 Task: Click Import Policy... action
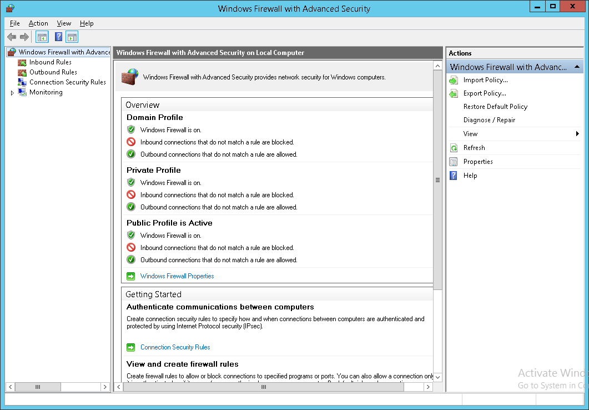485,80
